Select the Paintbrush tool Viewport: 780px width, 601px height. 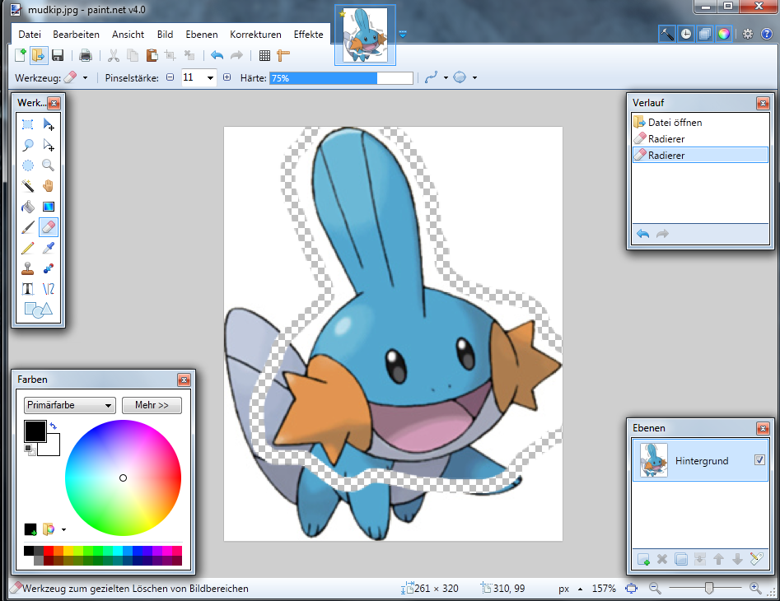tap(28, 227)
